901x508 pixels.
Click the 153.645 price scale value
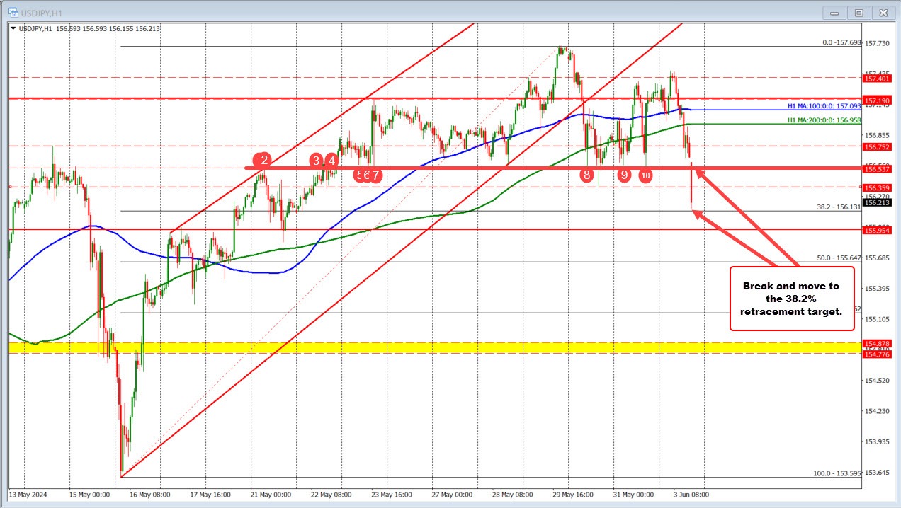(878, 473)
